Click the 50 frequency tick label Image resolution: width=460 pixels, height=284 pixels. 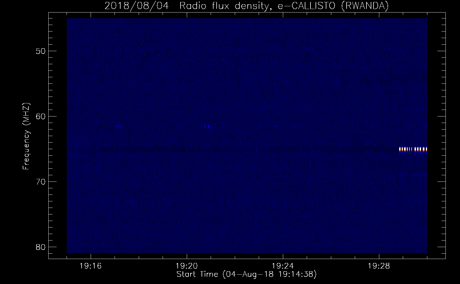tap(41, 51)
